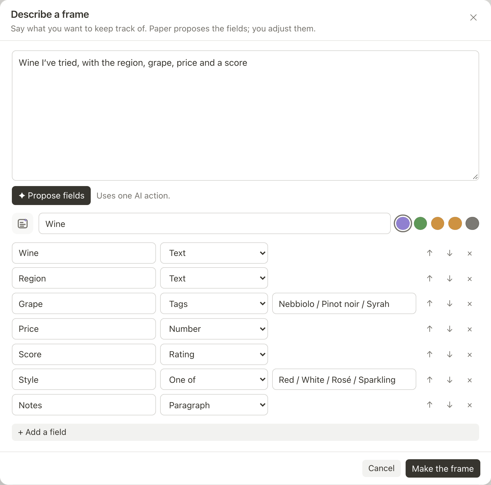Click the frame icon picker beside Wine name
Image resolution: width=491 pixels, height=485 pixels.
23,223
